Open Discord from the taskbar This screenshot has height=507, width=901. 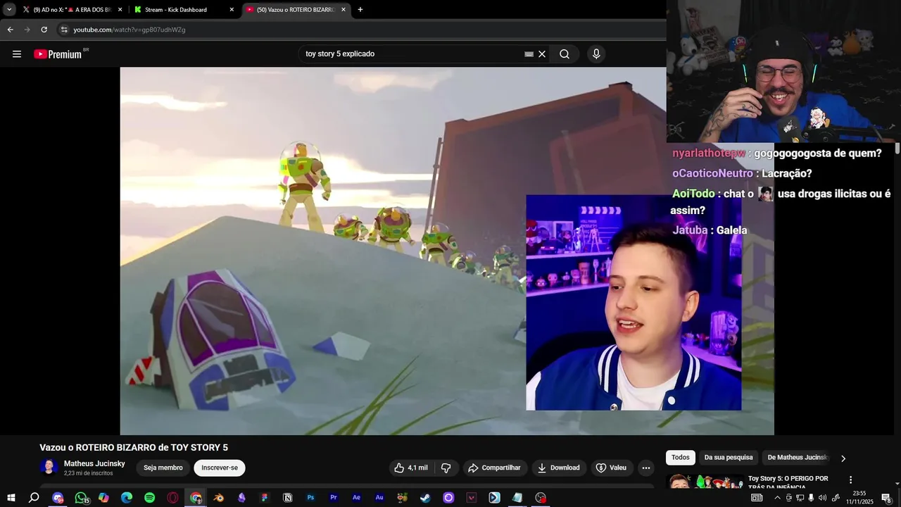pos(58,498)
